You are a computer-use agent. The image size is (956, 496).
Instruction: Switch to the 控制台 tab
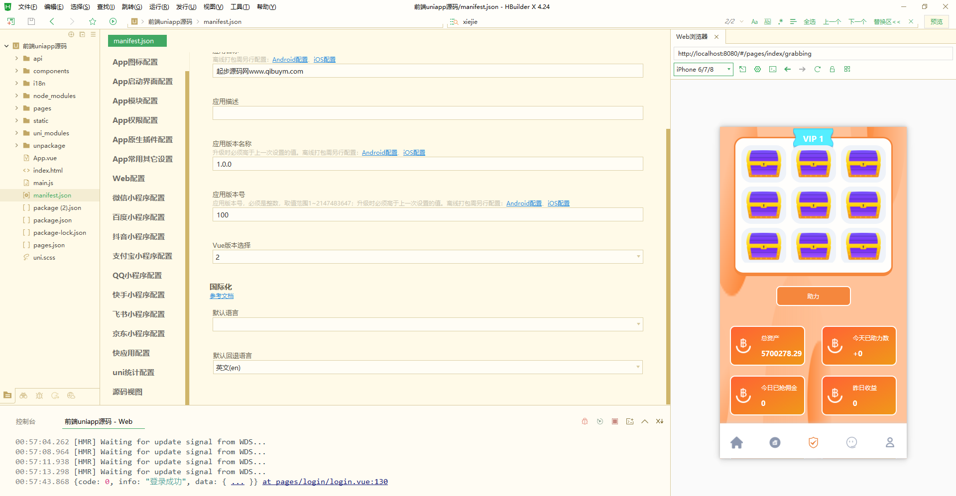(x=25, y=421)
